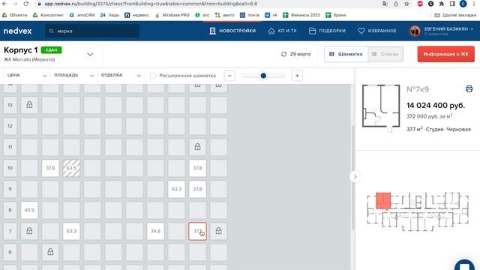The image size is (480, 270).
Task: Go back in browser history
Action: click(4, 4)
